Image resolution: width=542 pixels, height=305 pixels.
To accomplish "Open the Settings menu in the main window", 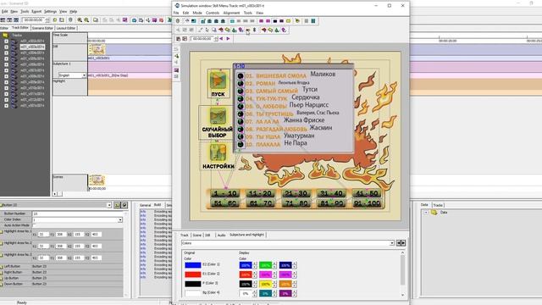I will coord(50,11).
